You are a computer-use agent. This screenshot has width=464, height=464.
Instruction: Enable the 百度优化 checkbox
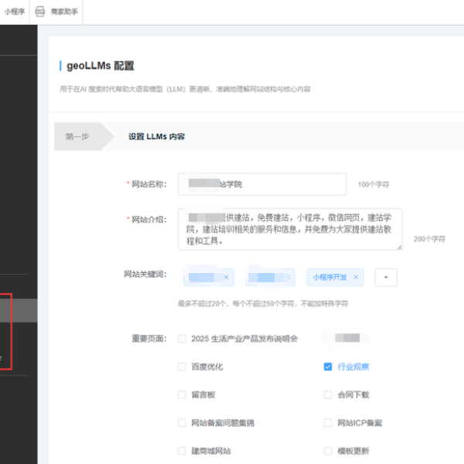183,367
